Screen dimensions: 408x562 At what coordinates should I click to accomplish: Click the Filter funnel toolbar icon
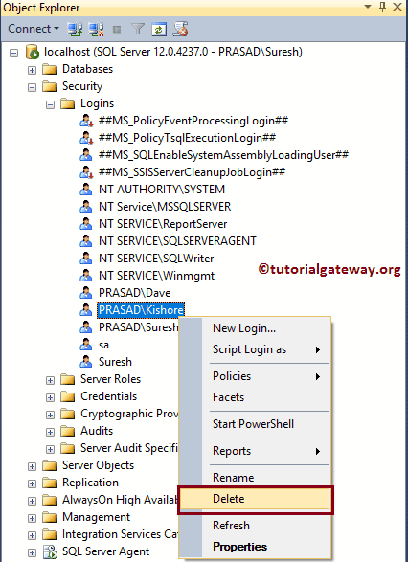pos(138,29)
